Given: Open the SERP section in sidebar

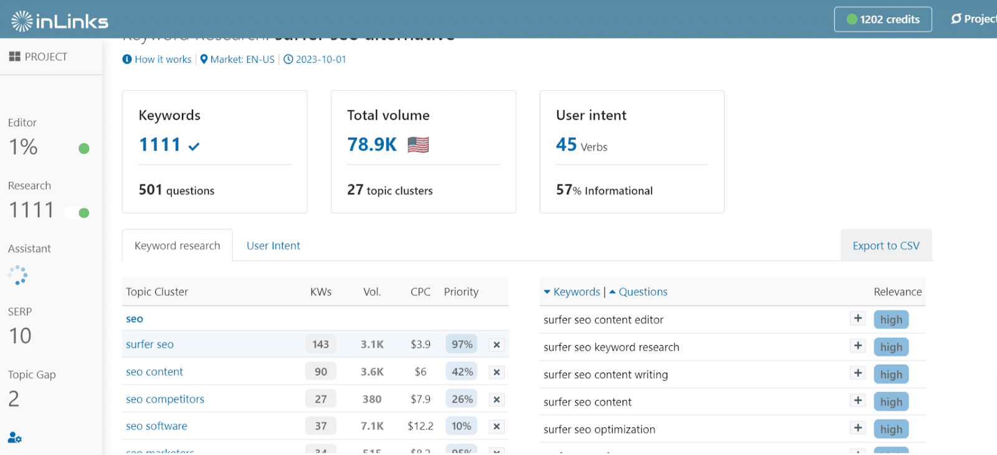Looking at the screenshot, I should [x=20, y=312].
